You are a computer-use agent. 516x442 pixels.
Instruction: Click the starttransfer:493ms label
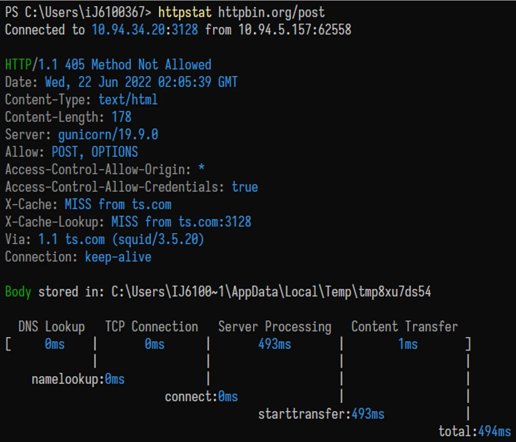[x=321, y=414]
